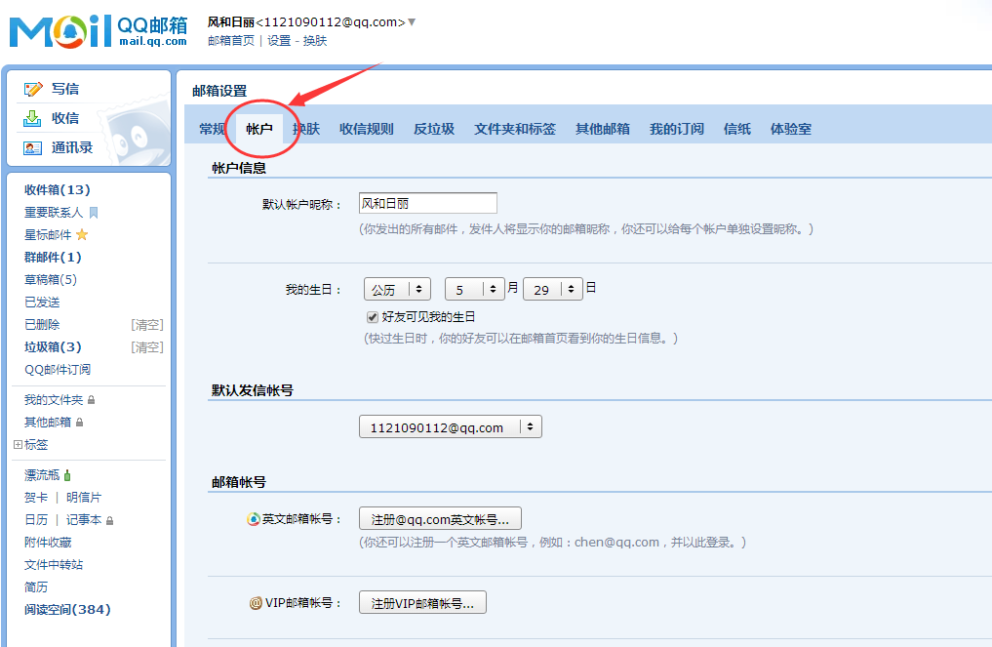Open the 公历 calendar type dropdown
Viewport: 992px width, 647px height.
pos(397,289)
